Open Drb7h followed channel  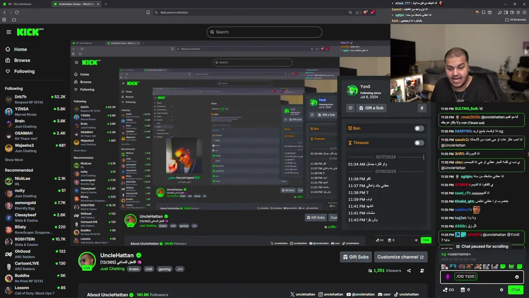(35, 99)
